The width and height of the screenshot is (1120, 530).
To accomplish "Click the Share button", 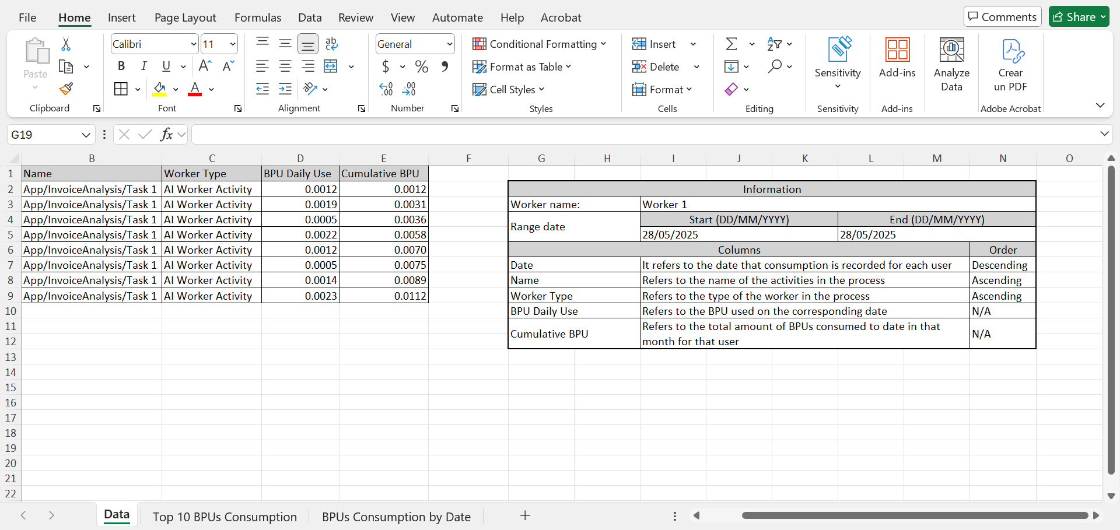I will point(1079,17).
